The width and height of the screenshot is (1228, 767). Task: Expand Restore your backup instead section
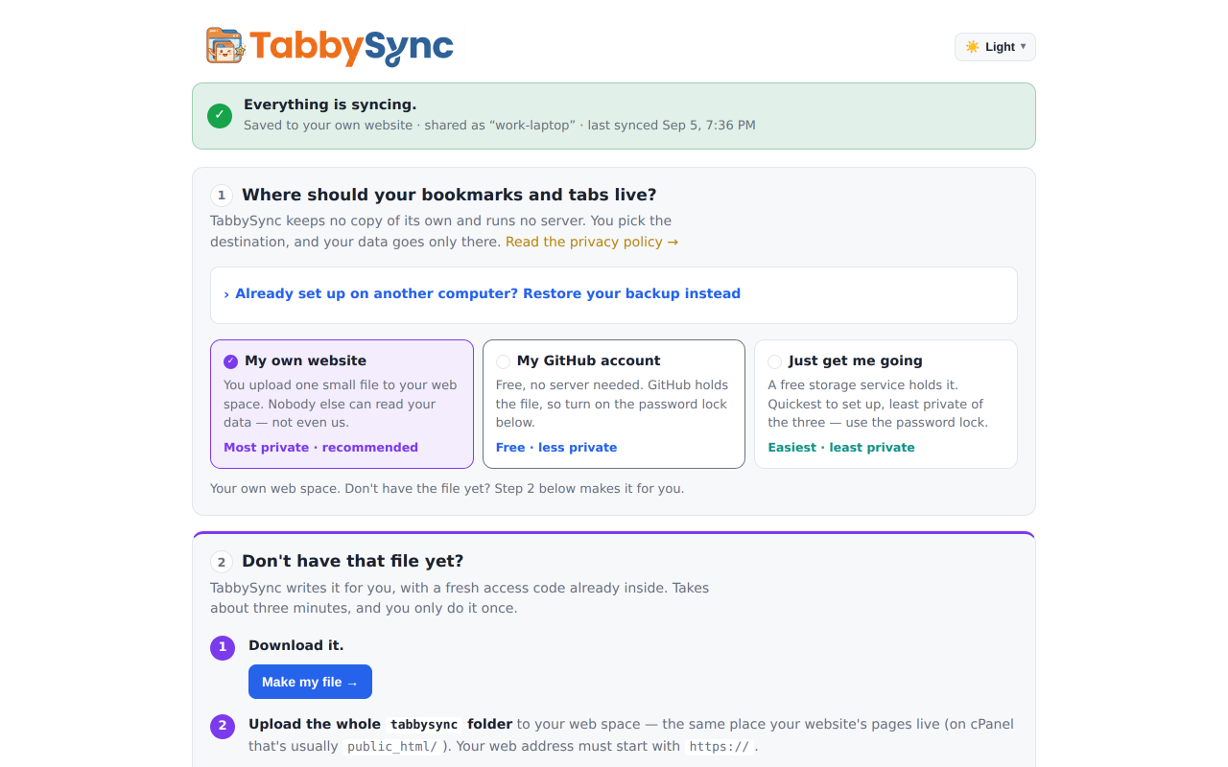[614, 294]
